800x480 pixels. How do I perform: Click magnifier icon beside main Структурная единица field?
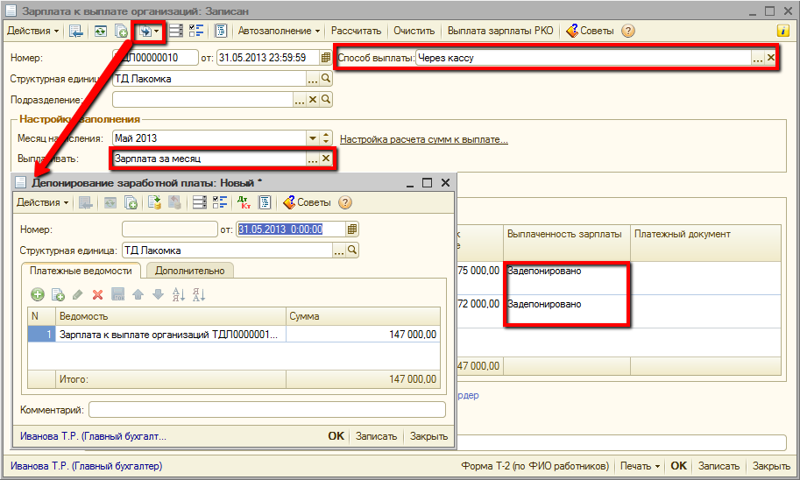click(x=327, y=79)
